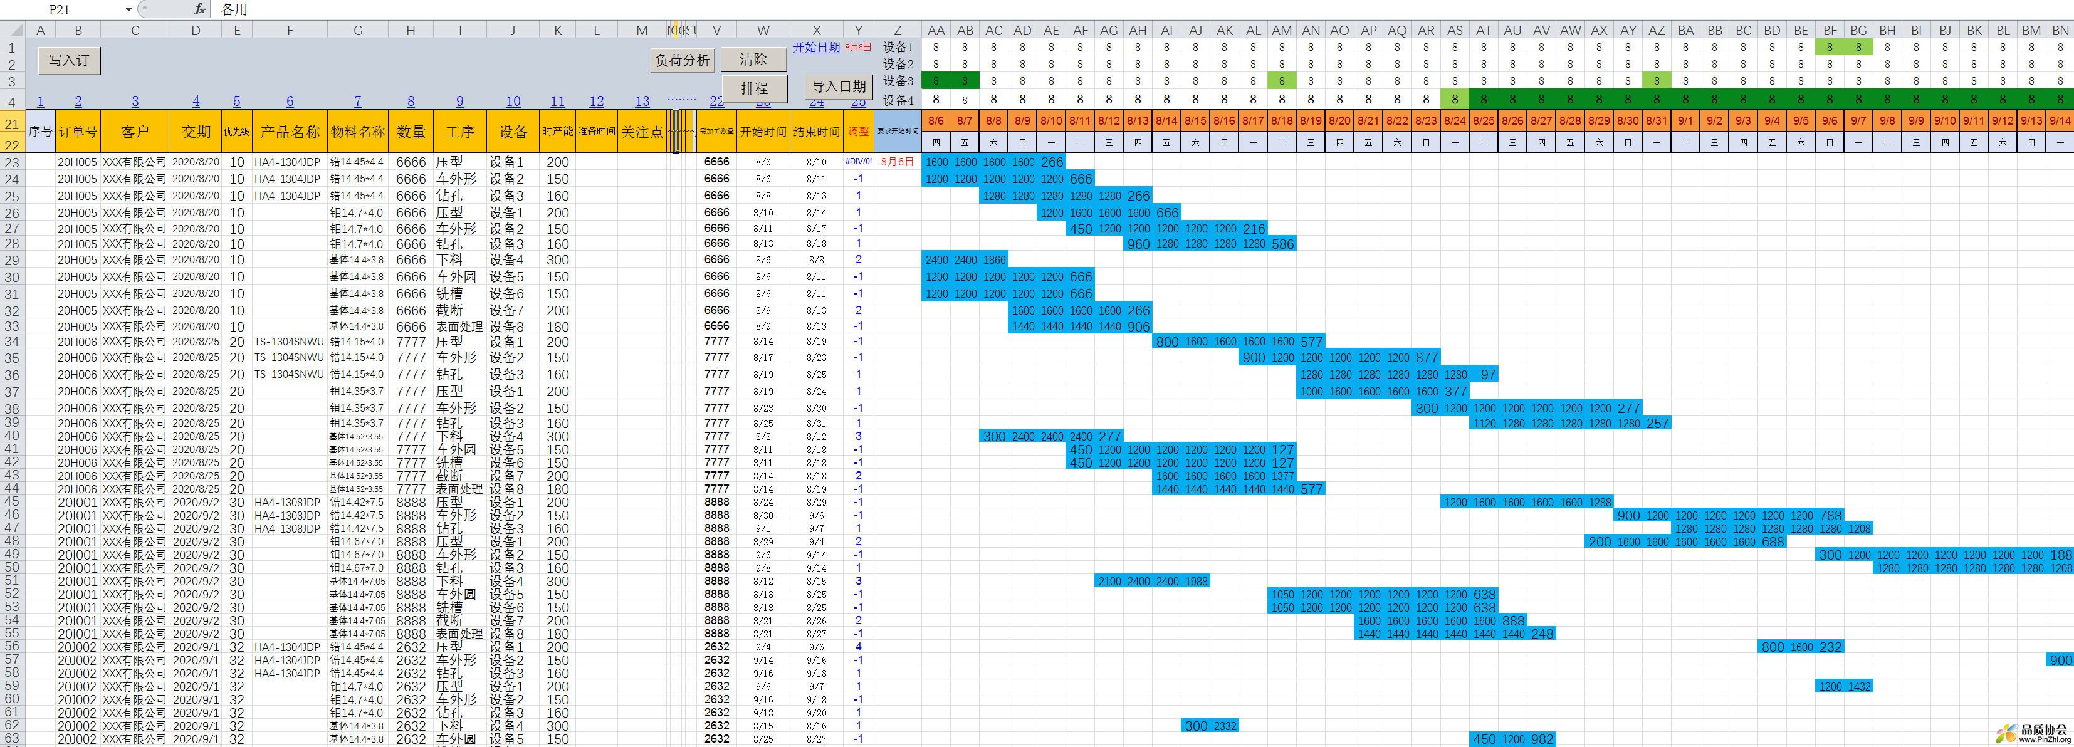
Task: Click the 下料 process cell in row 29
Action: tap(459, 260)
